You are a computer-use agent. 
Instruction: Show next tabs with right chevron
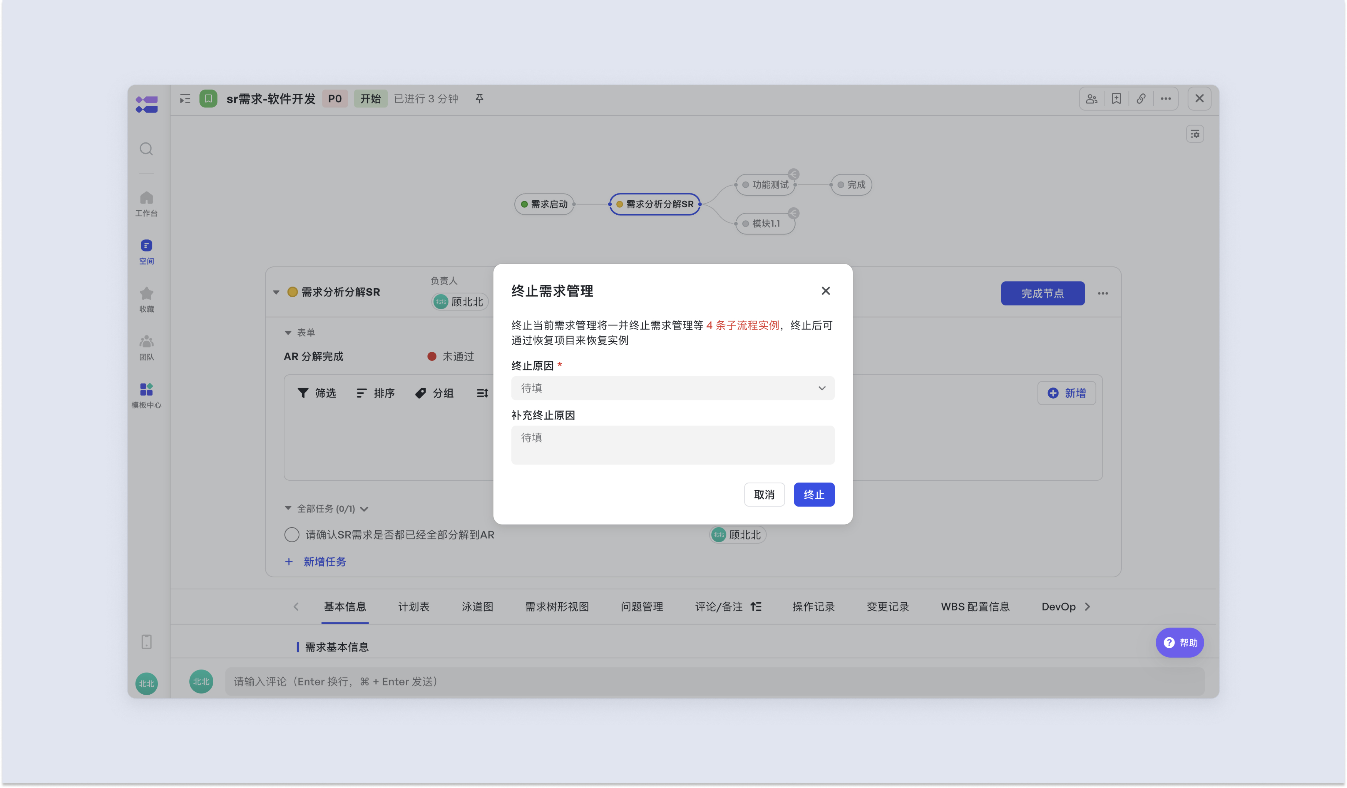click(1087, 606)
